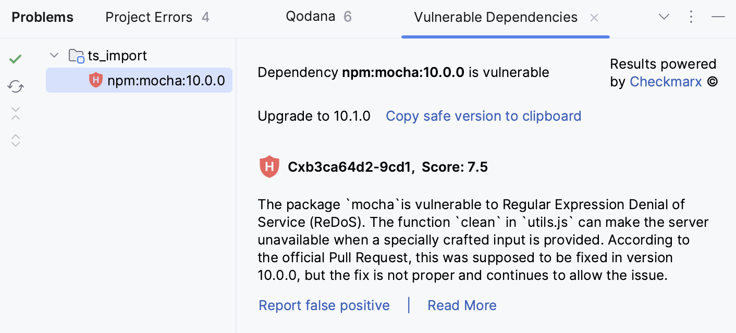Viewport: 736px width, 333px height.
Task: Open the three-dot options menu
Action: tap(691, 17)
